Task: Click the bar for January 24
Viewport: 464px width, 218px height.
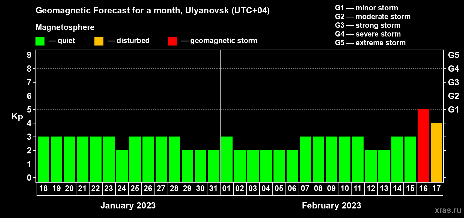Action: [x=122, y=166]
